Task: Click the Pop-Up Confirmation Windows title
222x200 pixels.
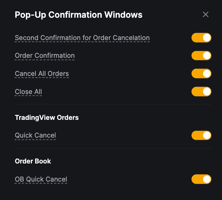Action: (x=78, y=15)
